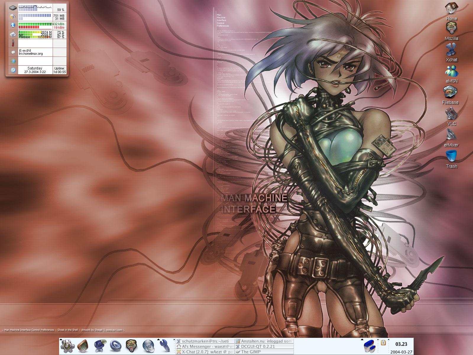This screenshot has height=355, width=473.
Task: Click the memory icon in system monitor
Action: 13,17
